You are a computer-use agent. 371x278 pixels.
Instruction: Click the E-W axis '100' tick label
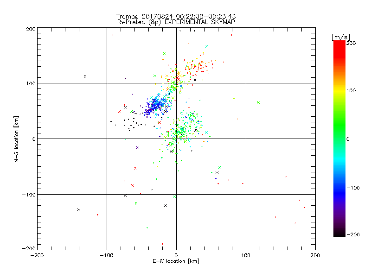click(246, 255)
